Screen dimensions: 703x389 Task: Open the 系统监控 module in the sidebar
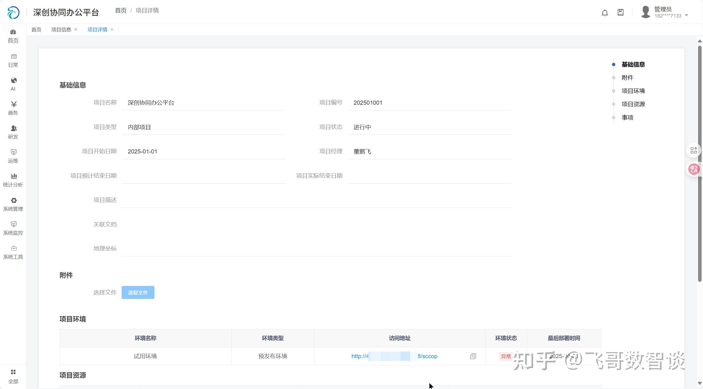[x=13, y=228]
